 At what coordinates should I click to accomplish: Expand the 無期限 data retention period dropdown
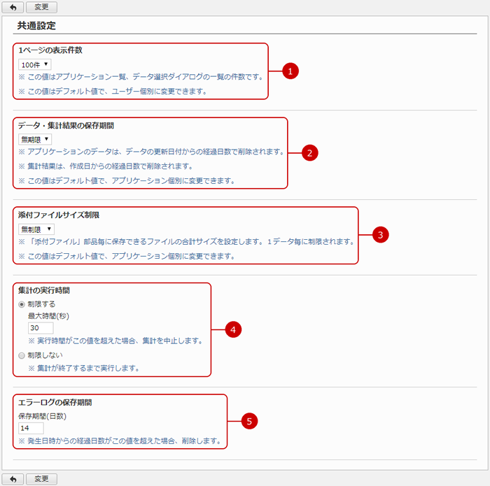(x=35, y=139)
